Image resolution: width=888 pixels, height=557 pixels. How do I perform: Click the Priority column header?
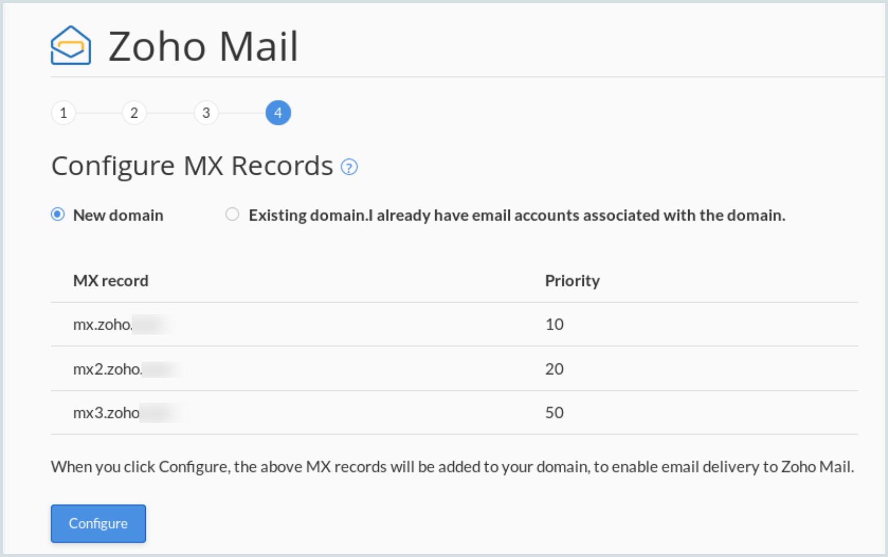[x=572, y=281]
